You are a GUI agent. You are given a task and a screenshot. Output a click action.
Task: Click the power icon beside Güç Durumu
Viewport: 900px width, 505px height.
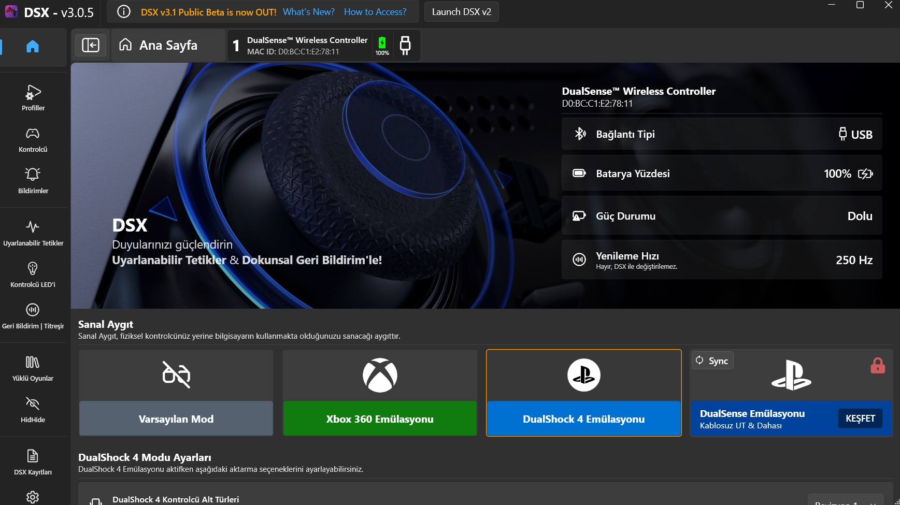click(x=579, y=215)
